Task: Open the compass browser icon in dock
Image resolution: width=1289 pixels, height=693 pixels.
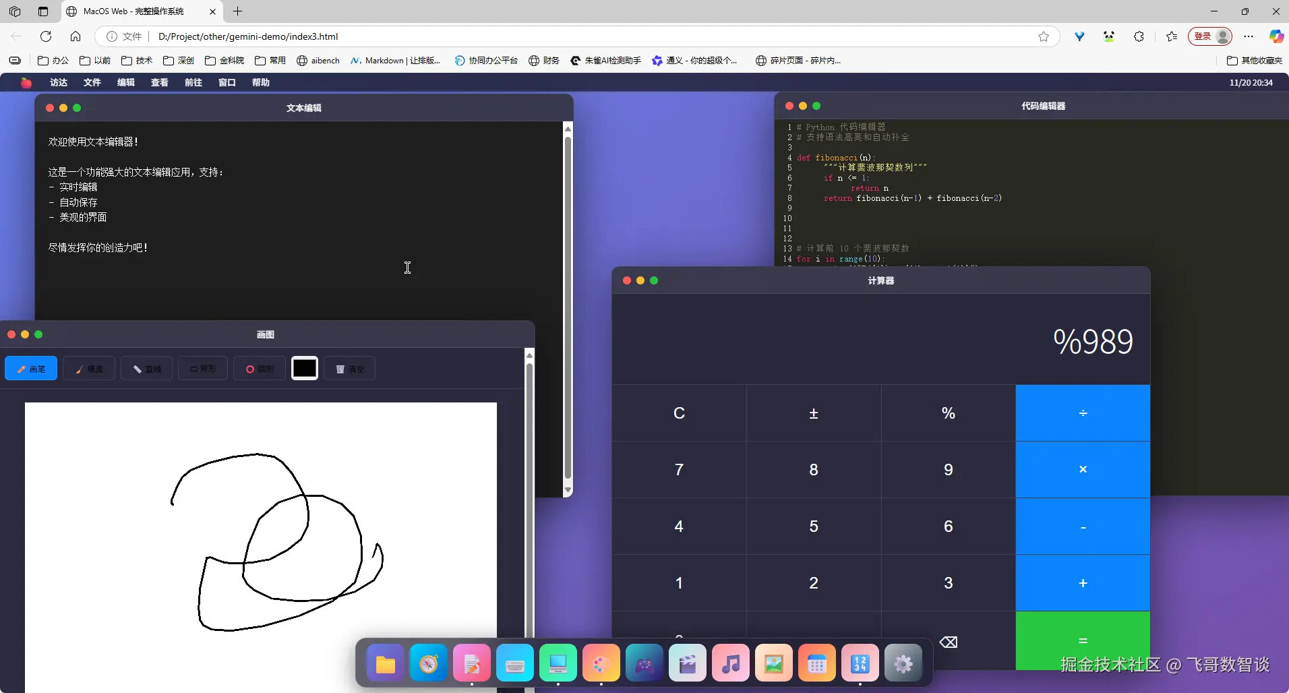Action: pyautogui.click(x=429, y=664)
